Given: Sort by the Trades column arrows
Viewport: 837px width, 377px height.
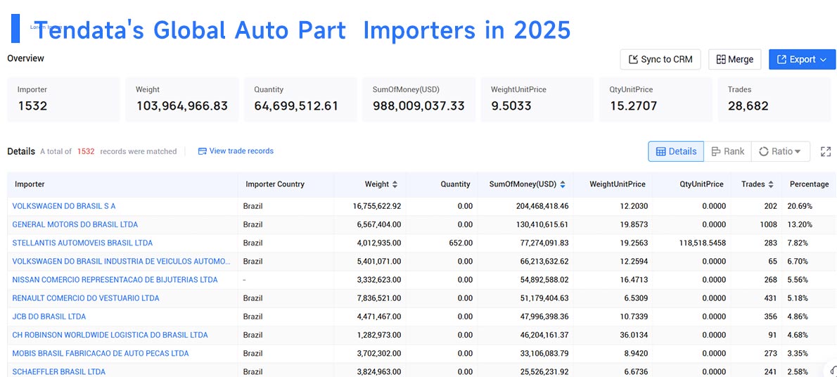Looking at the screenshot, I should [771, 184].
